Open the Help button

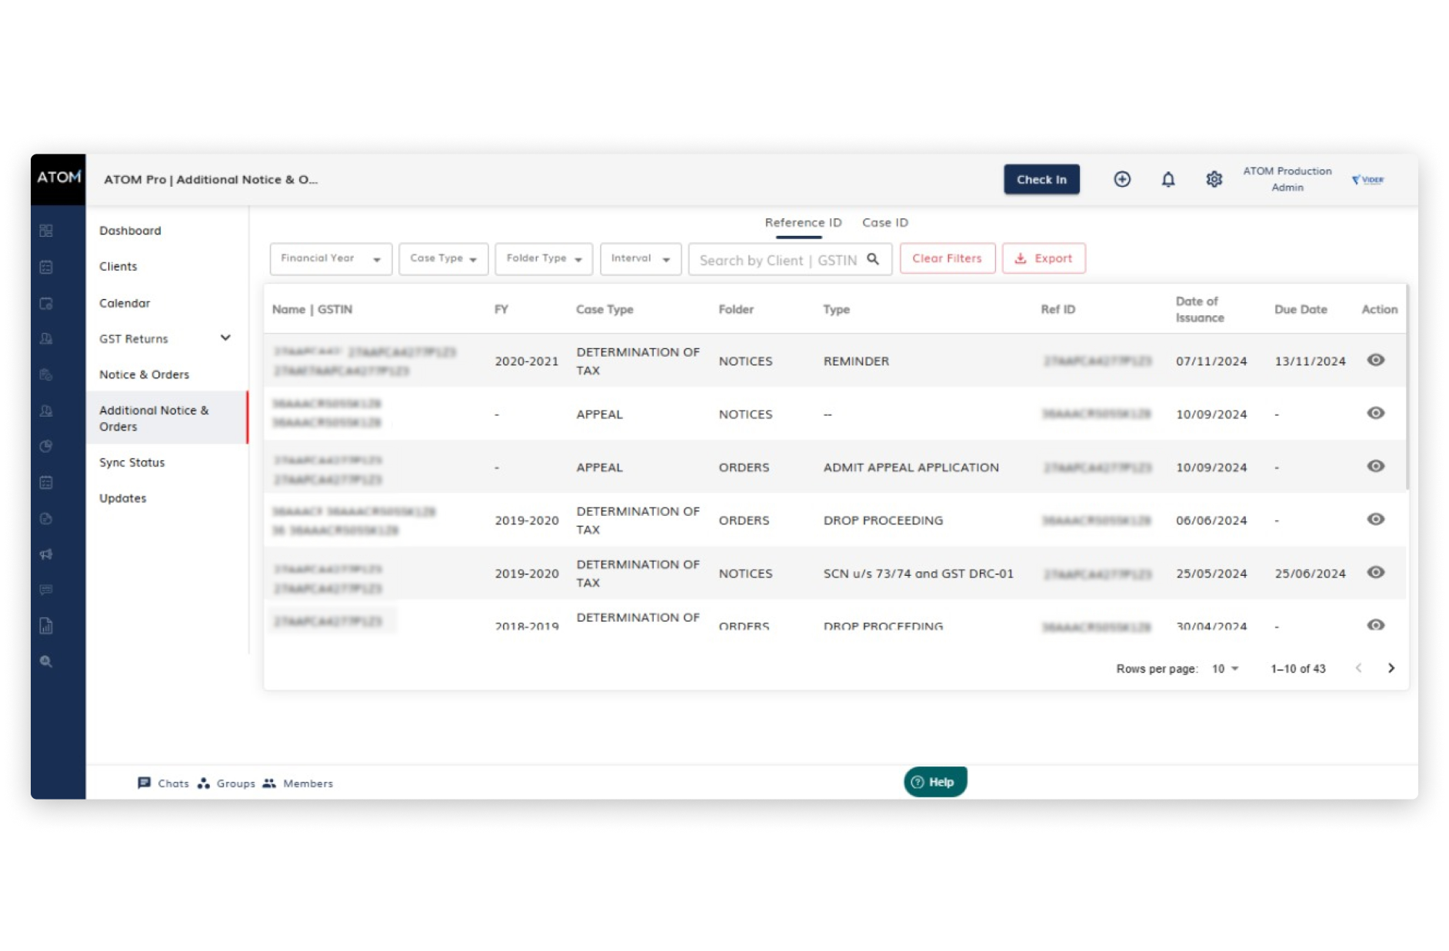tap(934, 782)
